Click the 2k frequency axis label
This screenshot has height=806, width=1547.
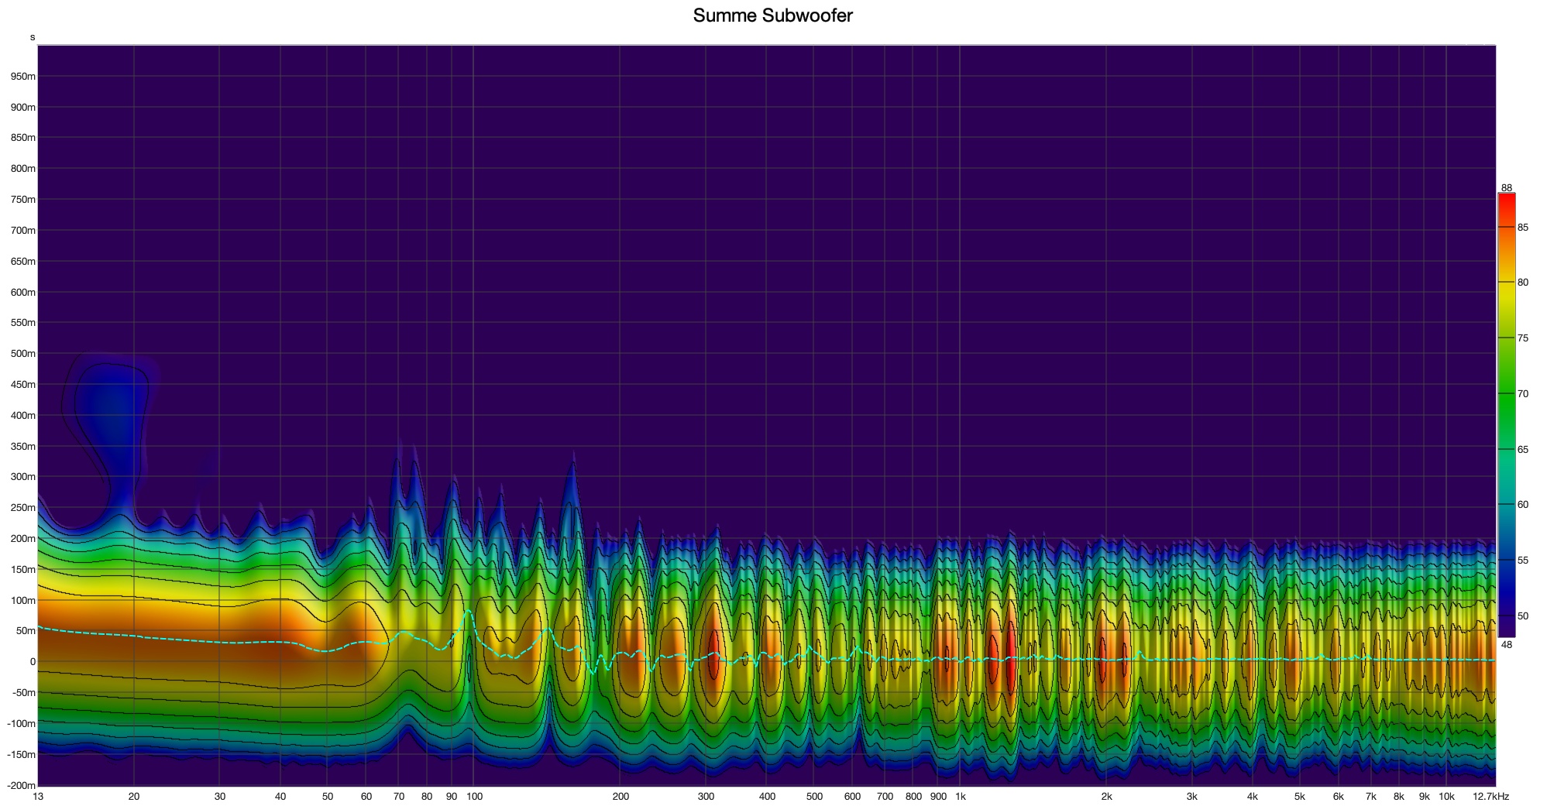pos(1106,796)
